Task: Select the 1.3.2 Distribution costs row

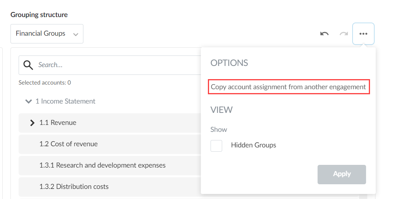Action: 74,187
